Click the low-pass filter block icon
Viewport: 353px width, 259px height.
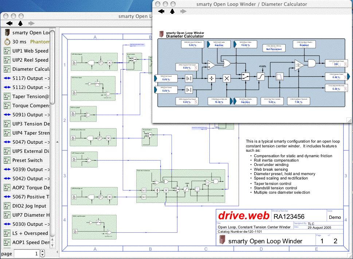coord(280,77)
